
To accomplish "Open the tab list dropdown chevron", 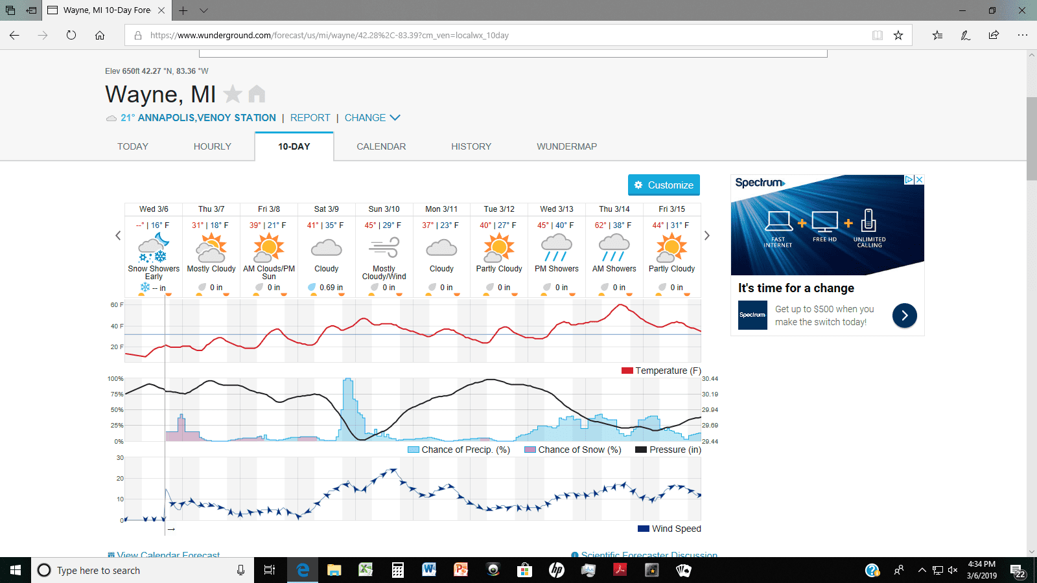I will [x=204, y=10].
